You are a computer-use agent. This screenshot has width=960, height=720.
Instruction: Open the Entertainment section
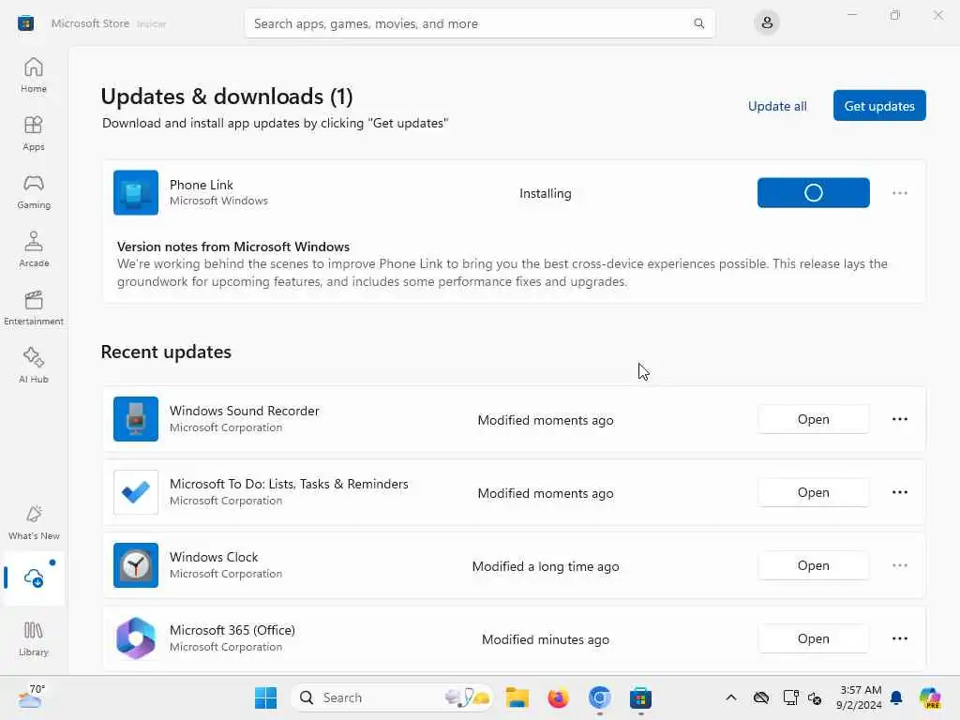point(34,307)
